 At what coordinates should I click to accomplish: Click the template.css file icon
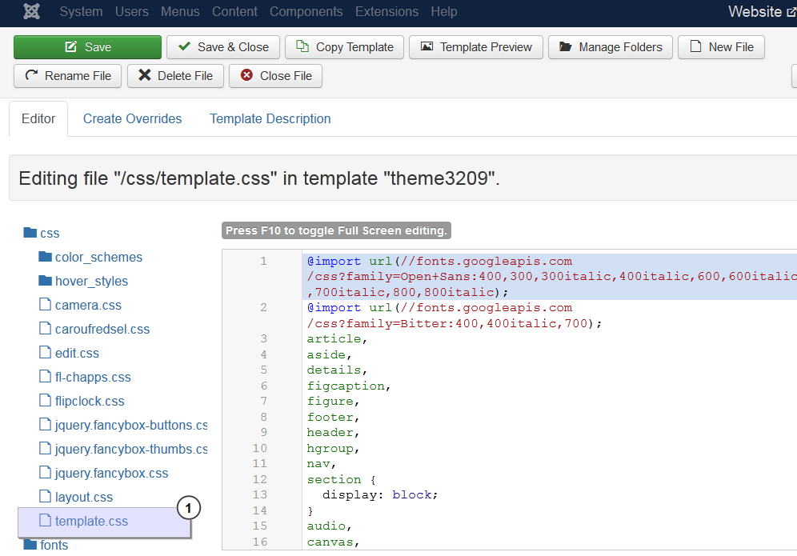click(46, 520)
